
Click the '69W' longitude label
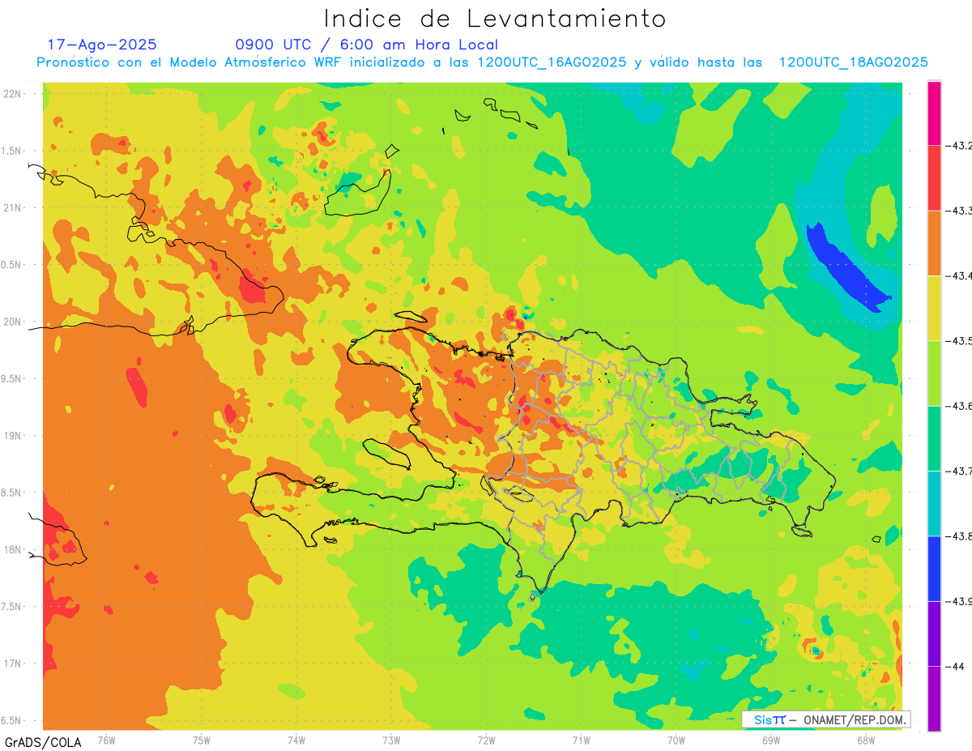click(x=771, y=740)
